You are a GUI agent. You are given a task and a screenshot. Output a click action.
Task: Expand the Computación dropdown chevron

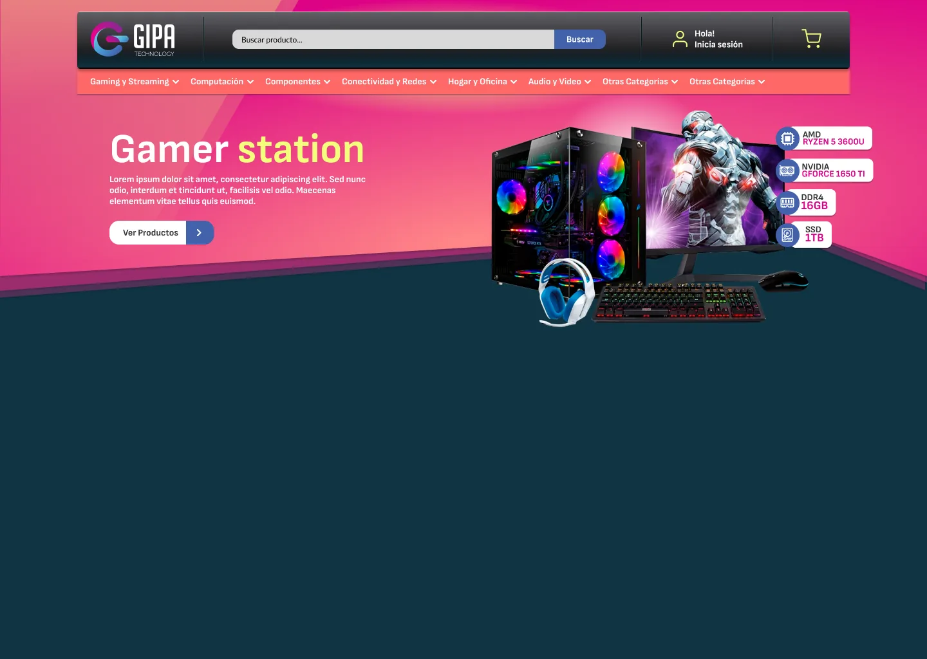click(x=250, y=82)
